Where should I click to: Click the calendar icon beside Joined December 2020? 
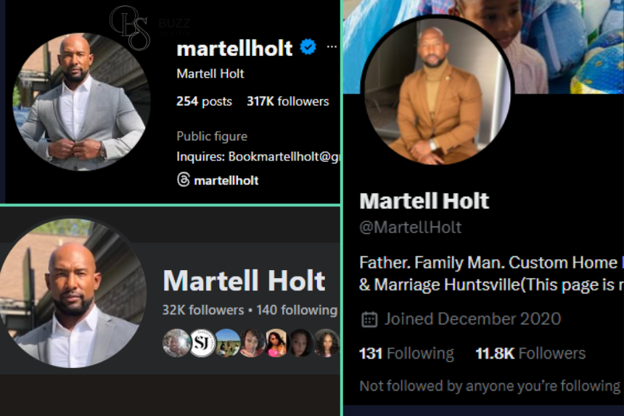click(x=369, y=319)
